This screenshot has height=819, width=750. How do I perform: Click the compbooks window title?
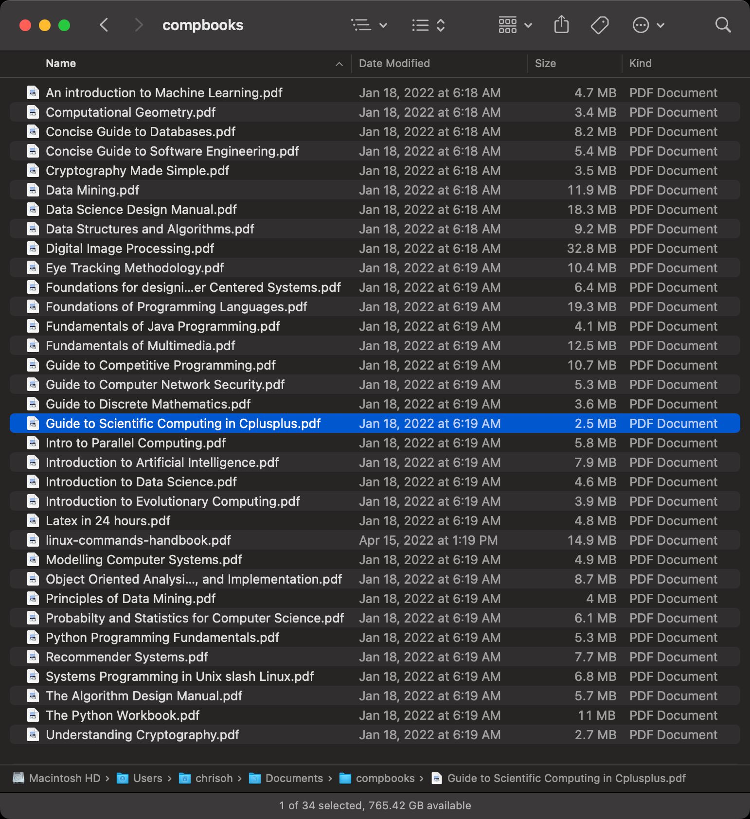(203, 25)
